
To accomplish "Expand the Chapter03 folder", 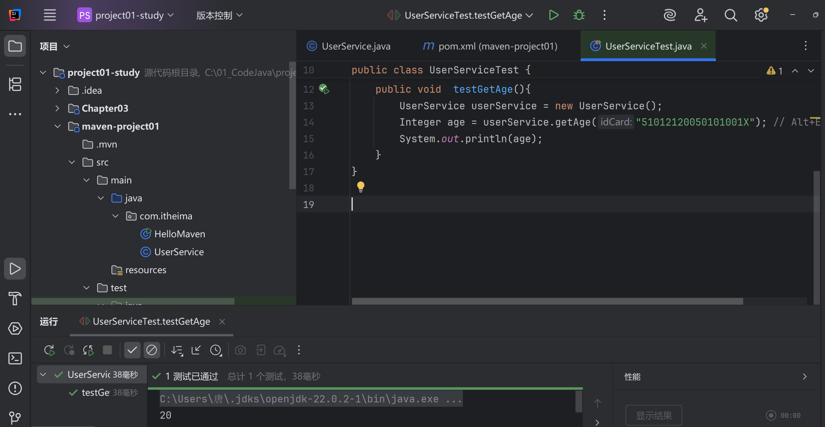I will click(58, 108).
